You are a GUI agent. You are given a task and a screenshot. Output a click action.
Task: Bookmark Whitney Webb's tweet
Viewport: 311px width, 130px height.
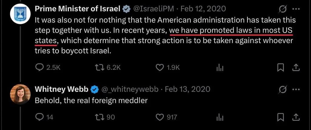(x=280, y=118)
